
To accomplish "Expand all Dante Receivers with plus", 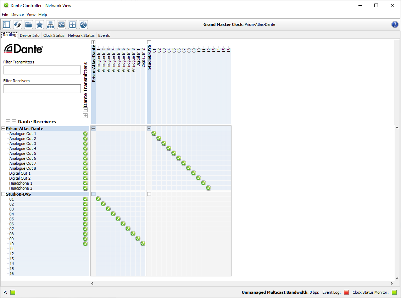I will pos(8,122).
